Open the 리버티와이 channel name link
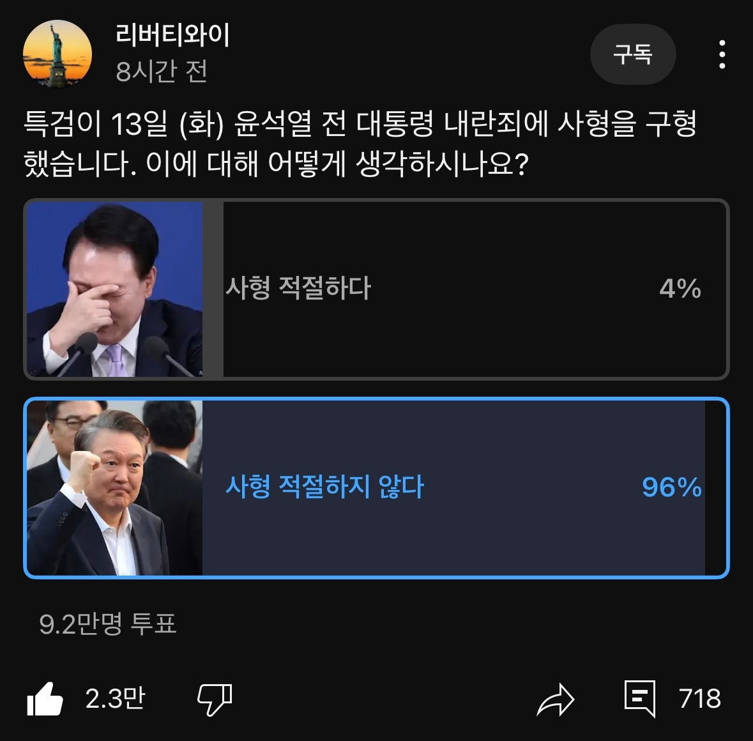753x741 pixels. click(x=172, y=36)
